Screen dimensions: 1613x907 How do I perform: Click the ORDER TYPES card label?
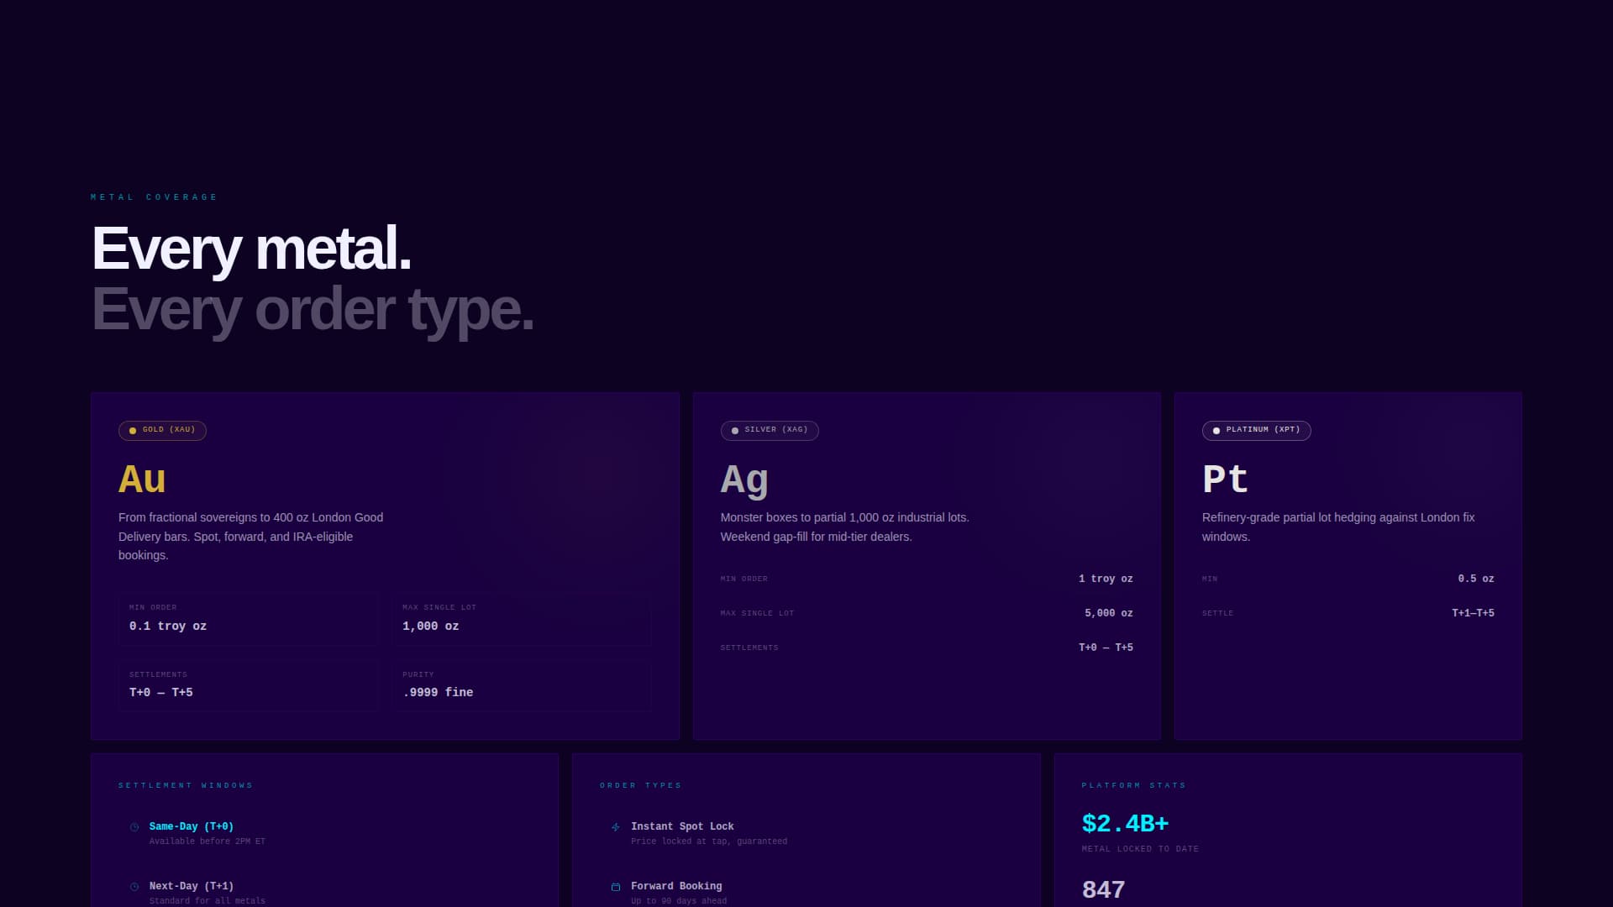641,786
